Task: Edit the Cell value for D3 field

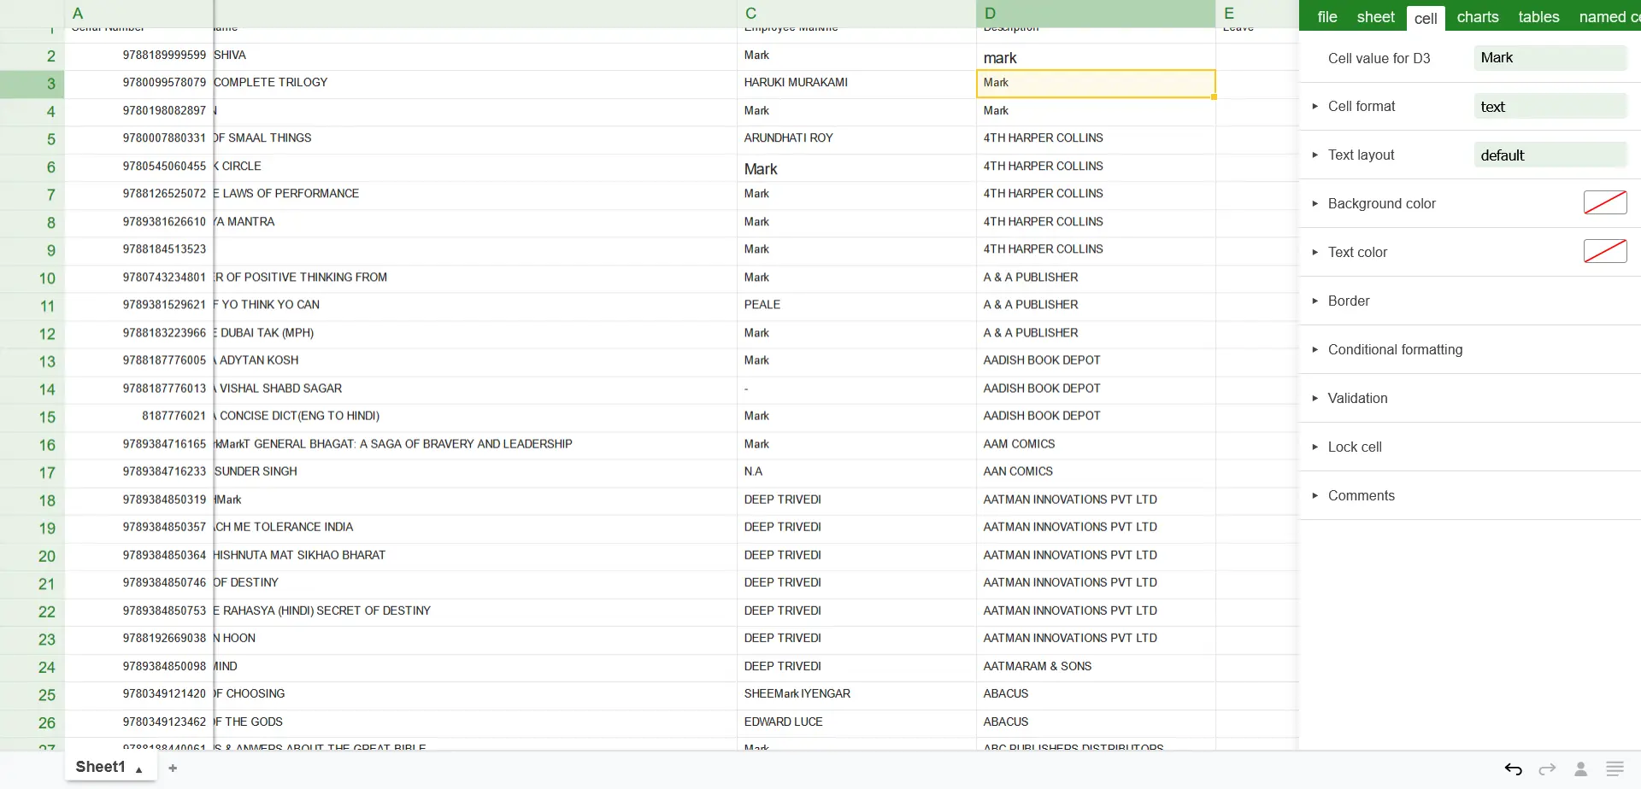Action: coord(1549,58)
